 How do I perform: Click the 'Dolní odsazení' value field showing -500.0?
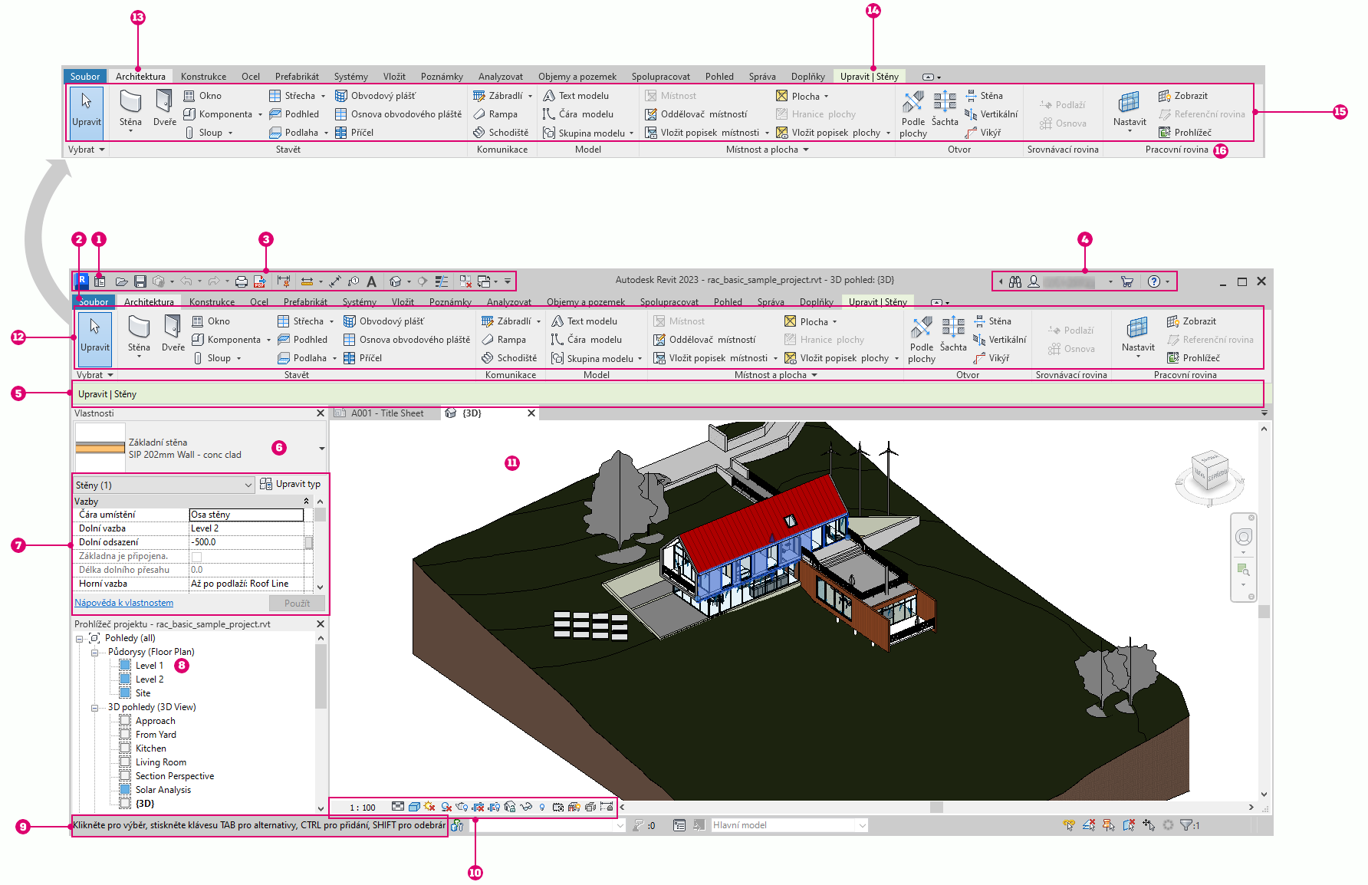pos(246,542)
